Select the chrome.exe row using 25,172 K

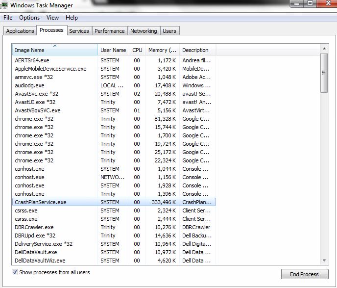coord(114,152)
